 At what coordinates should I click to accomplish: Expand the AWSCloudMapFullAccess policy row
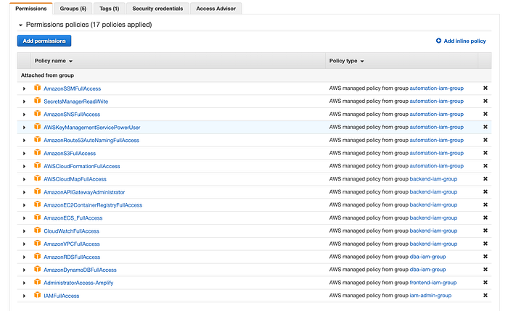24,179
